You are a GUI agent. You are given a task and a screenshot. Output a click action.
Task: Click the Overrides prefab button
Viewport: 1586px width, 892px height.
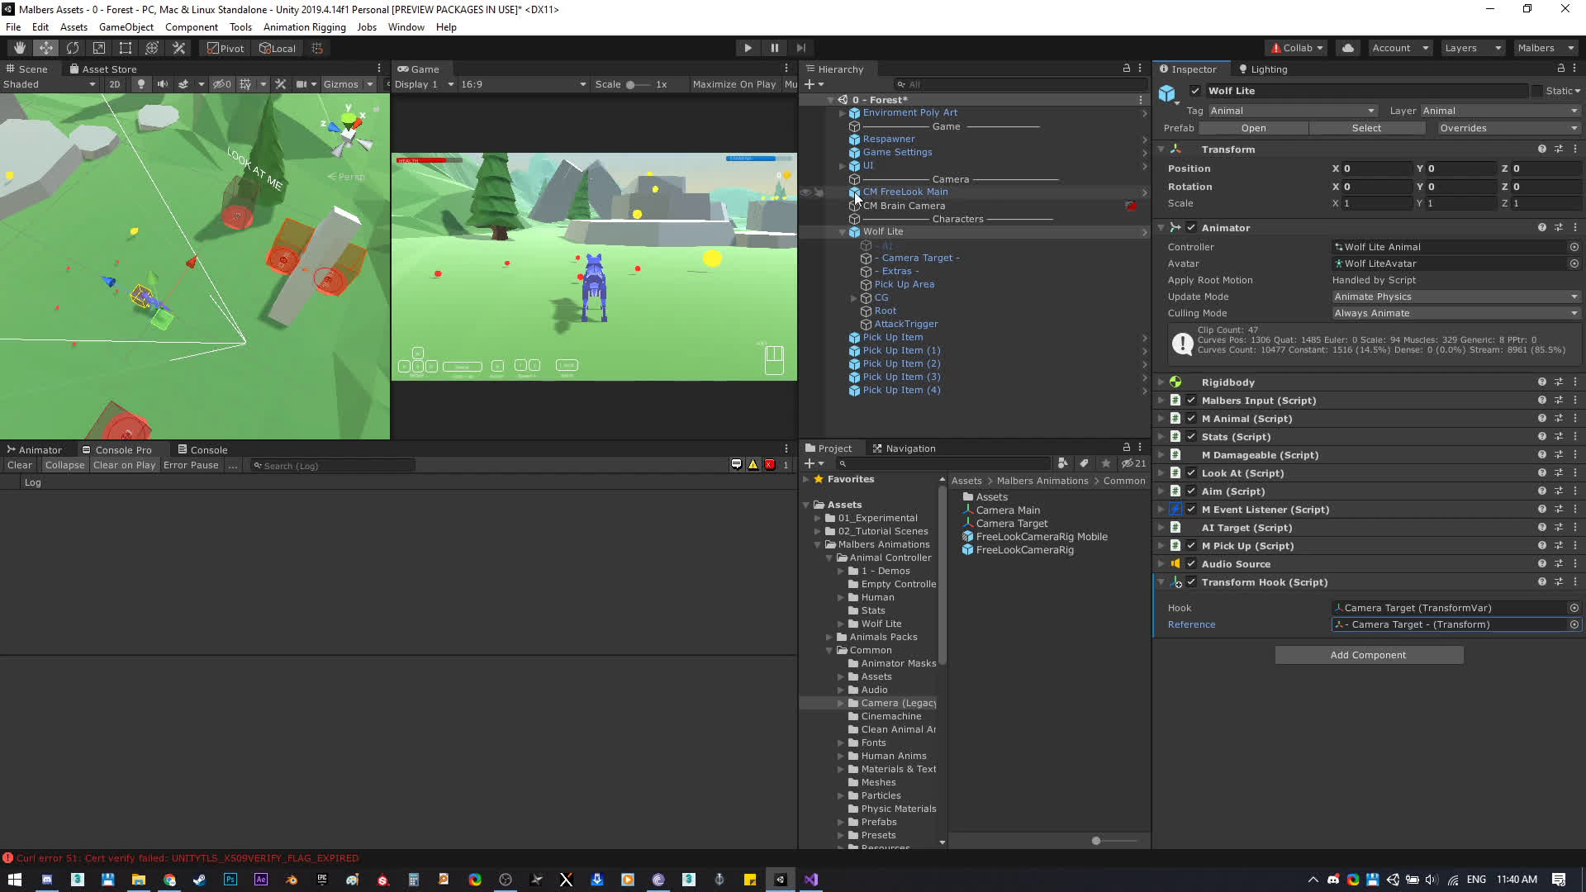click(1507, 128)
